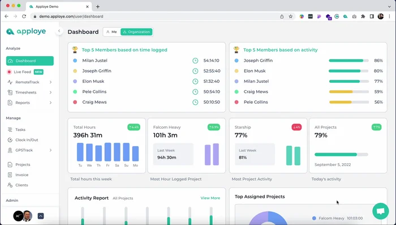Open a new browser tab
The image size is (396, 225).
[x=98, y=7]
